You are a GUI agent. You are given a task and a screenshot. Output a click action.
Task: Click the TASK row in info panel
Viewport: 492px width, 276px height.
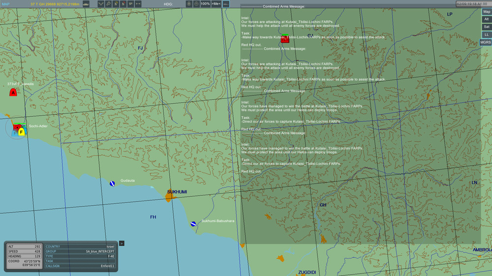tap(80, 261)
